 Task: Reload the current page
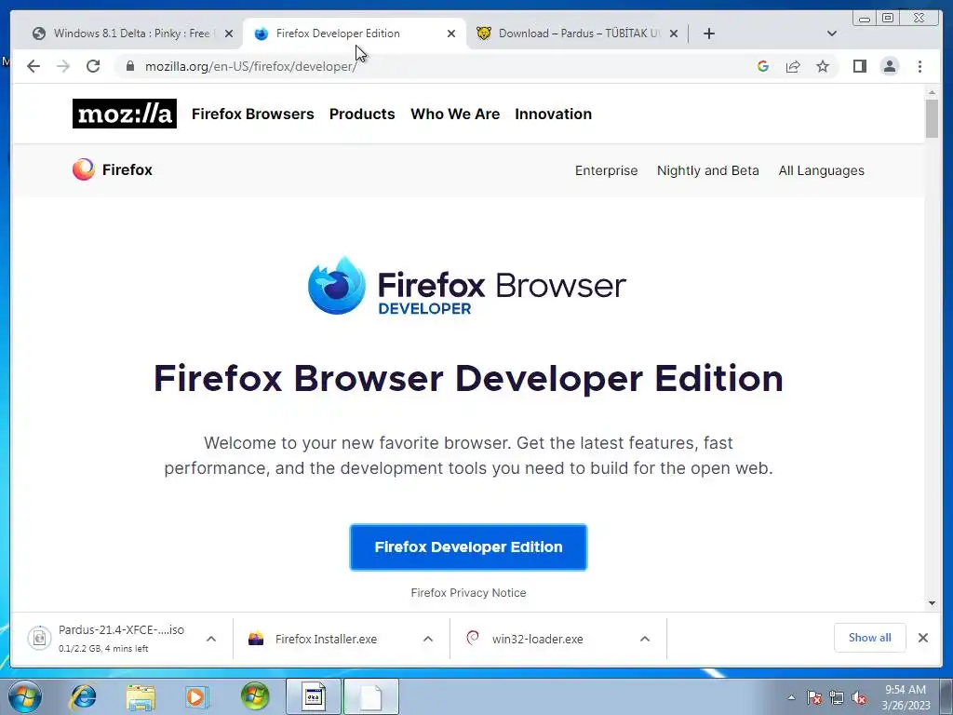(93, 66)
